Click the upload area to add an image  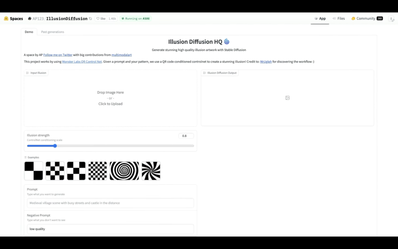110,98
